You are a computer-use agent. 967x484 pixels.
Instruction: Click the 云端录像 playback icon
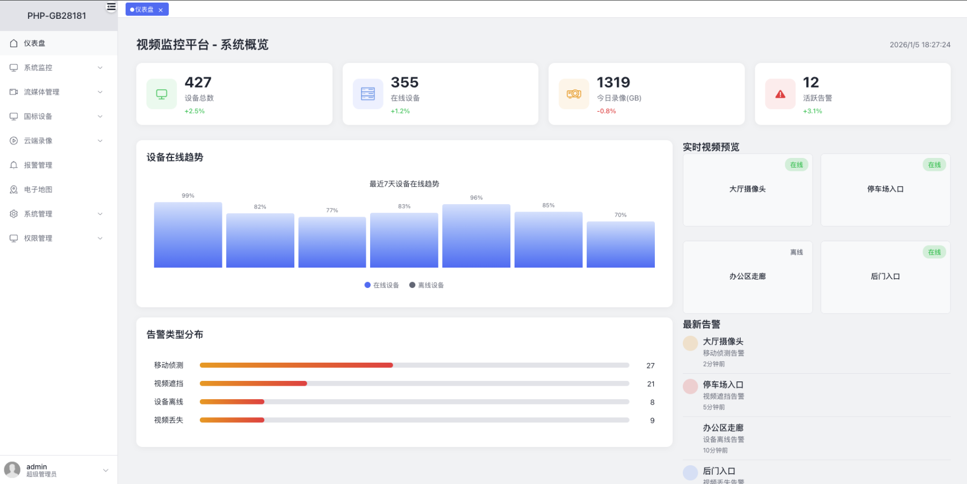coord(13,140)
